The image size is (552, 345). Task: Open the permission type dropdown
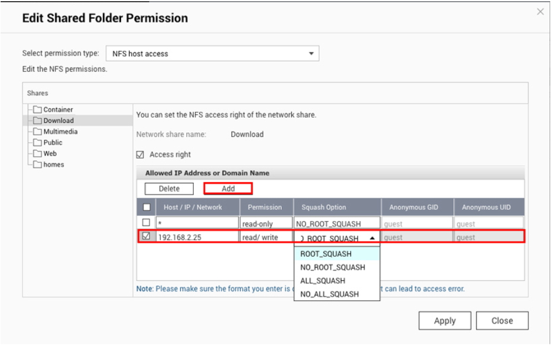tap(213, 53)
